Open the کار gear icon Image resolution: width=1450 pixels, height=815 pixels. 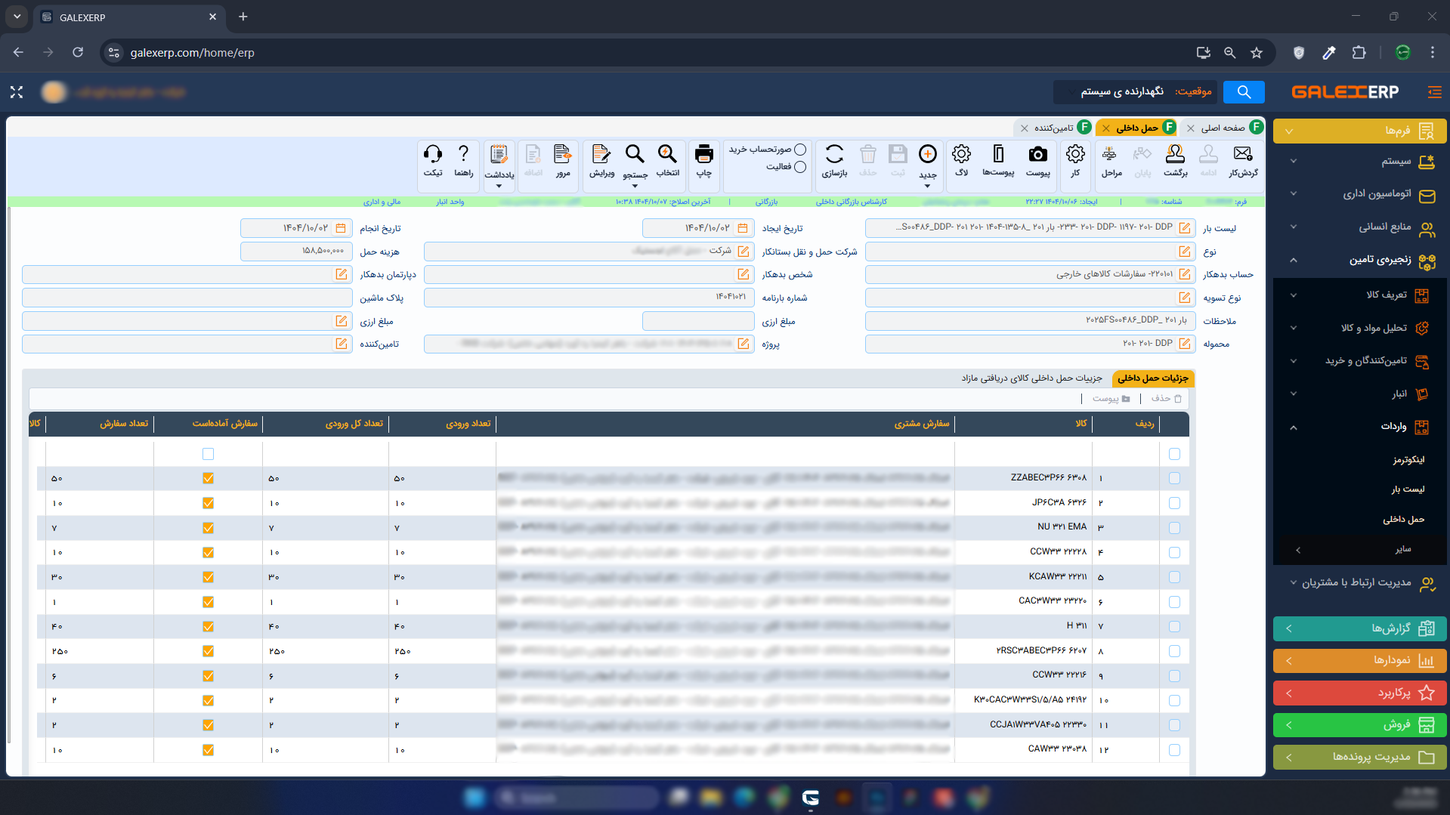1075,155
